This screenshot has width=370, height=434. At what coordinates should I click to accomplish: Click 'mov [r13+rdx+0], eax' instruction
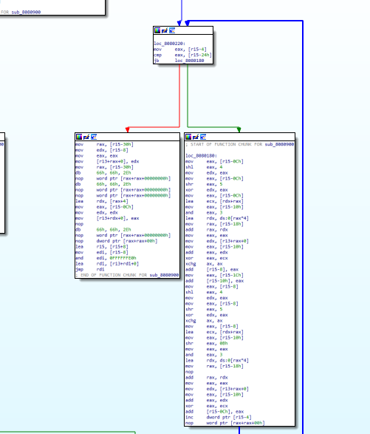107,218
